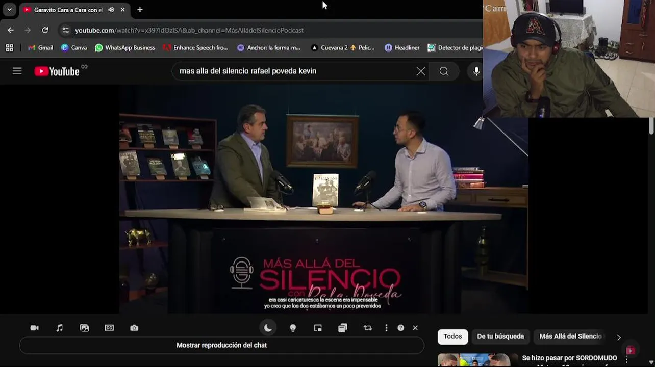Image resolution: width=655 pixels, height=367 pixels.
Task: Open the three-dot more options menu
Action: (x=386, y=328)
